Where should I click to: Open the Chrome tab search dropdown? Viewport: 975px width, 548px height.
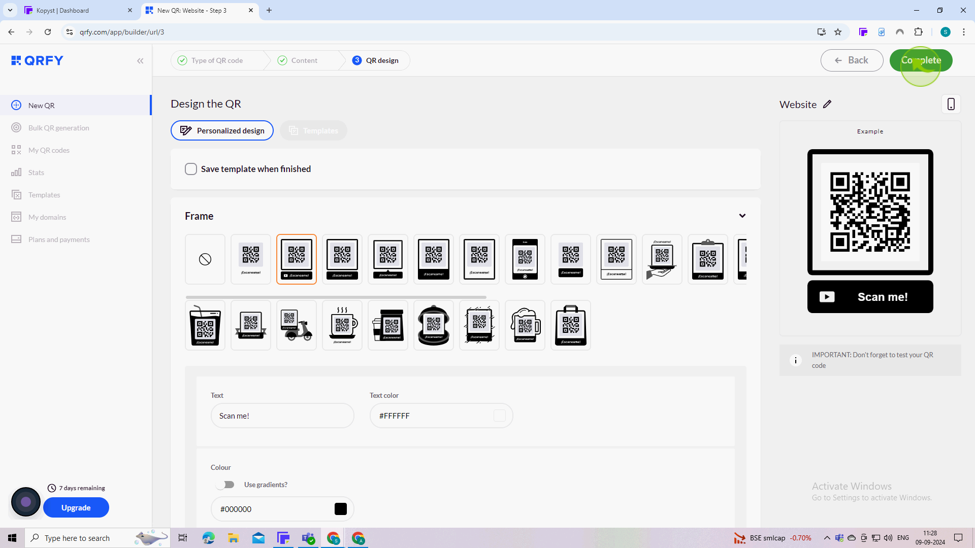(x=10, y=10)
